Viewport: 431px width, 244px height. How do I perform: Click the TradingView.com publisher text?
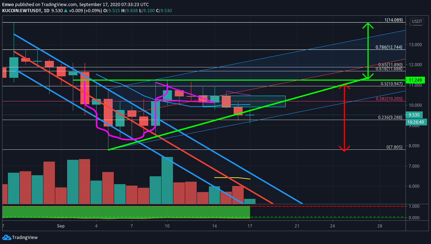tap(59, 4)
